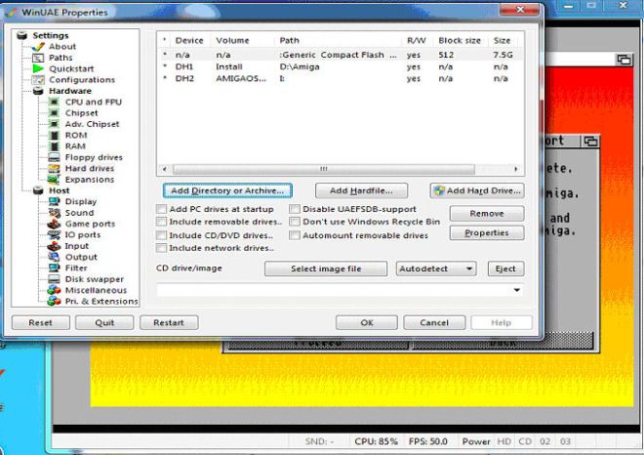This screenshot has width=644, height=455.
Task: Click Add Hardfile button
Action: tap(361, 190)
